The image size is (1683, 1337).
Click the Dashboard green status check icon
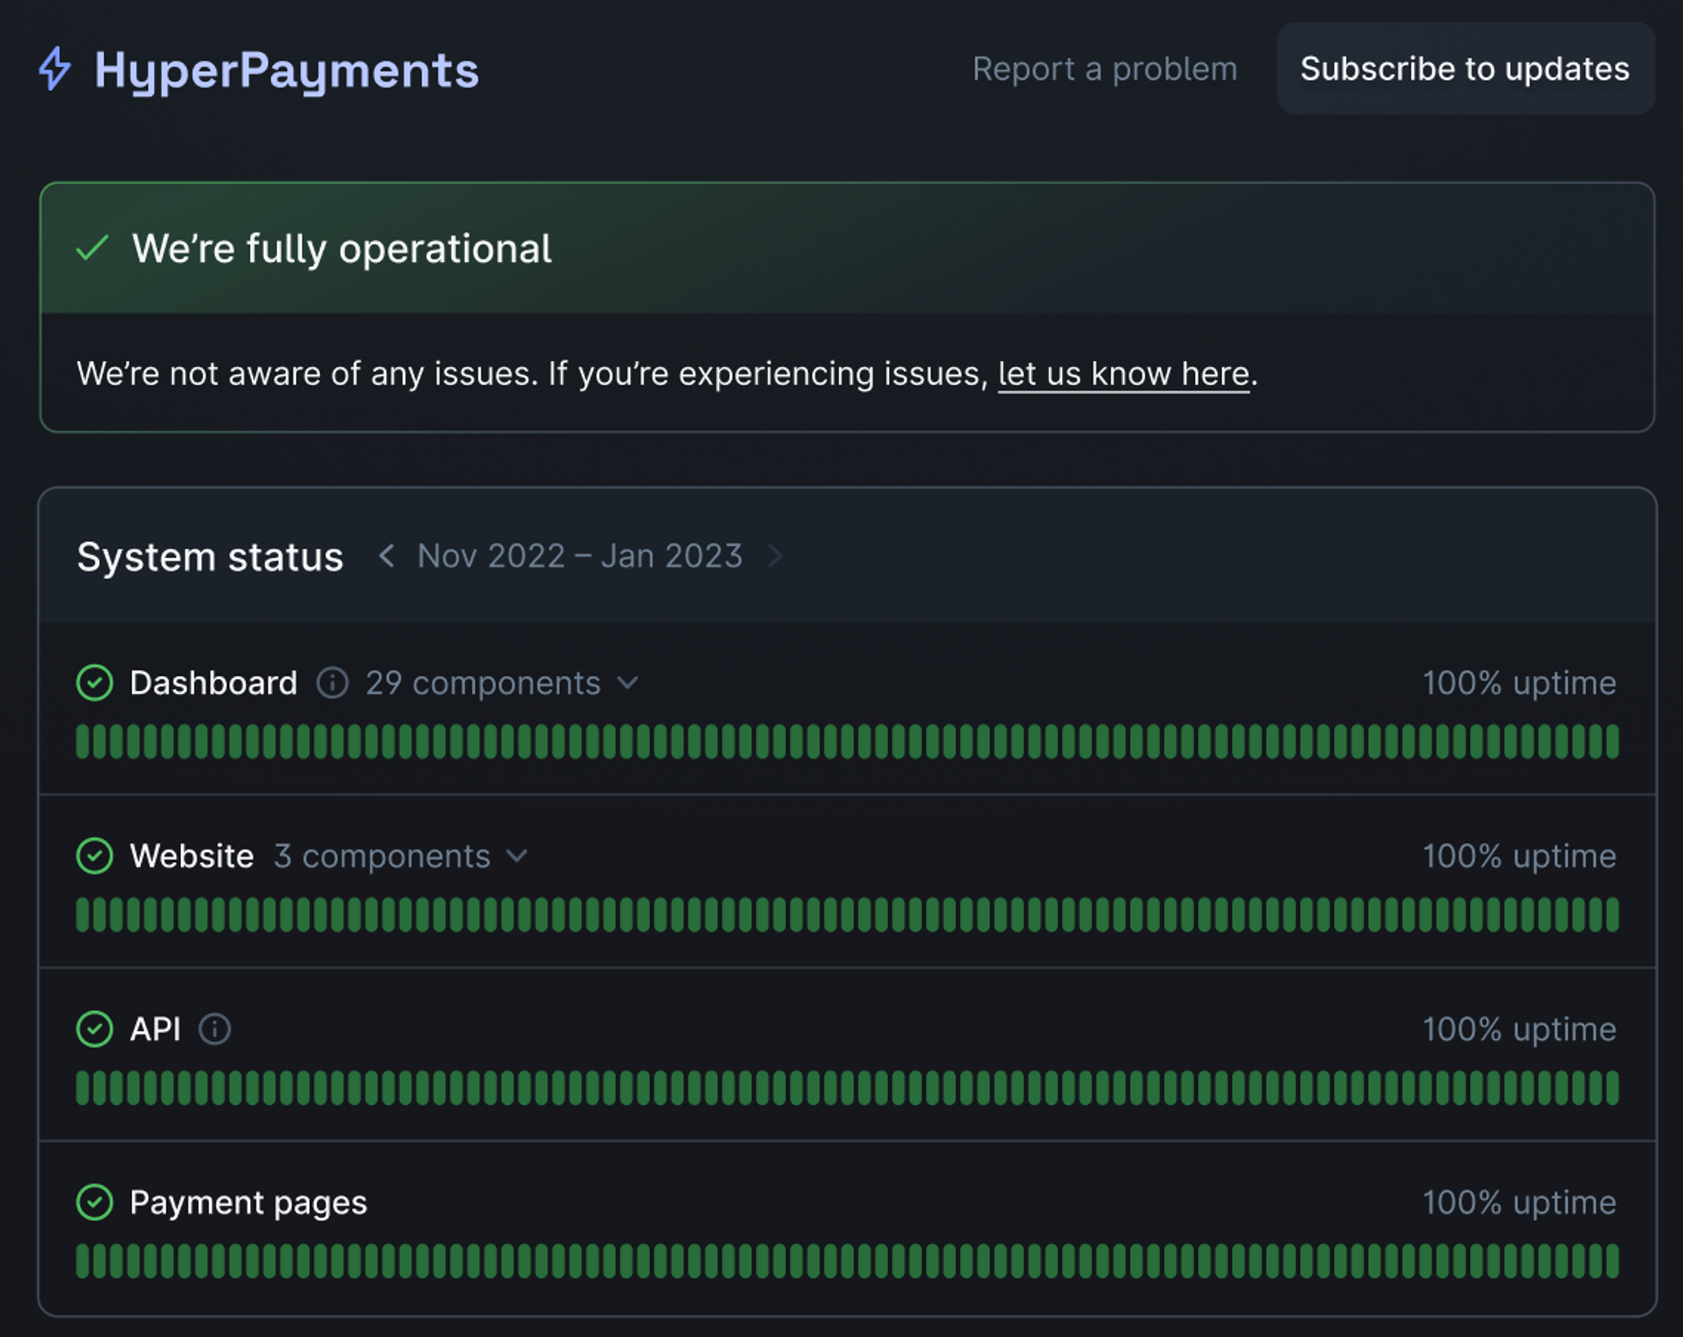95,683
